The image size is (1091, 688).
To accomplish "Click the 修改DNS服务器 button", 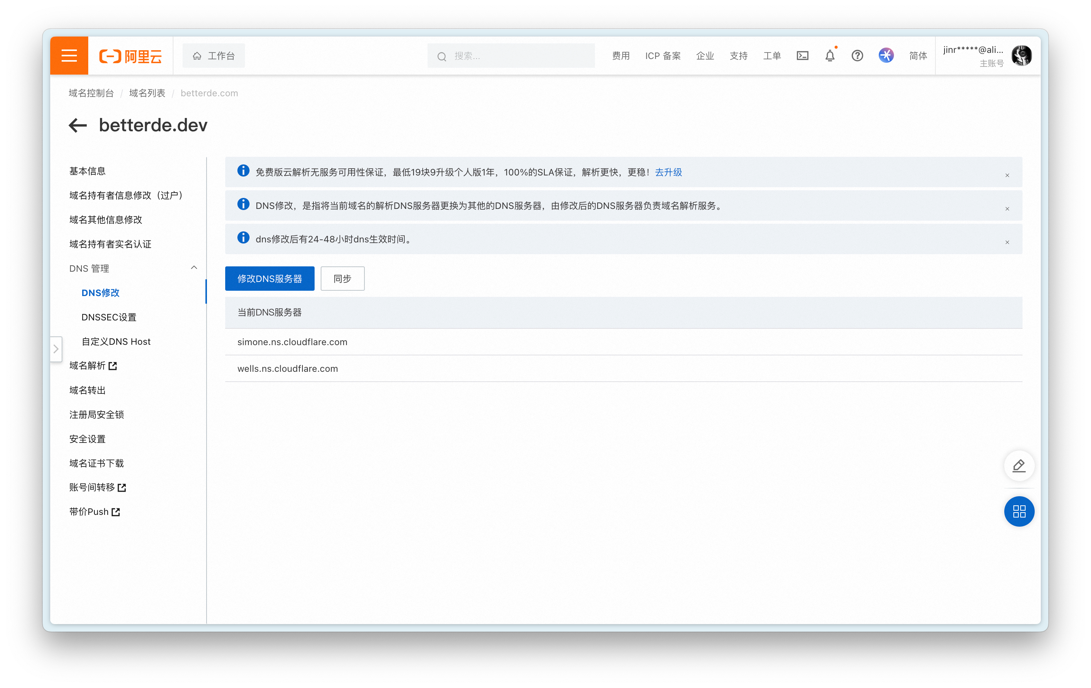I will point(270,279).
